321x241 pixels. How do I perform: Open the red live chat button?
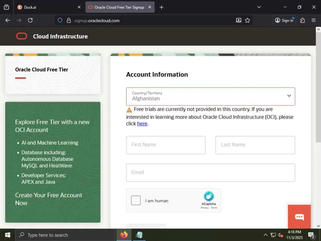[x=299, y=217]
